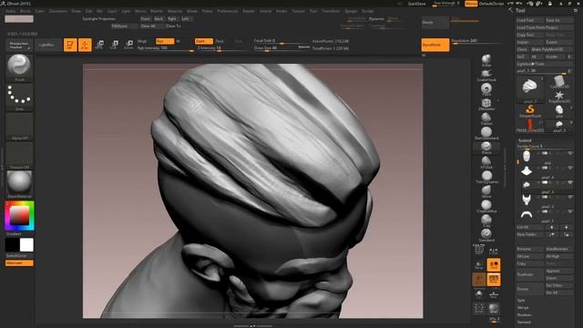Open the Alpha Off selector
Screen dimensions: 583x328
tap(19, 127)
